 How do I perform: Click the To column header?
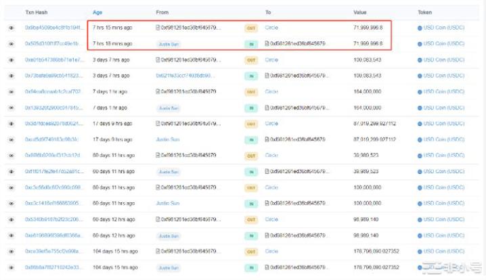tap(268, 12)
